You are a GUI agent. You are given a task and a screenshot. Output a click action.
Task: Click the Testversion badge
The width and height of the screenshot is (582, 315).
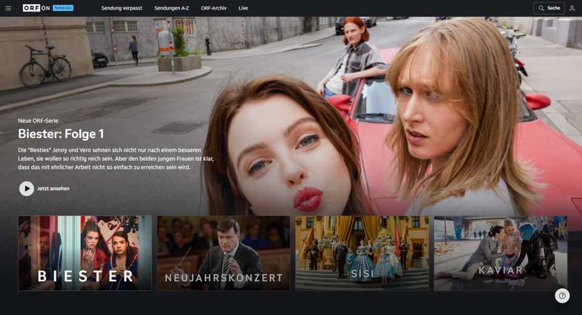63,8
